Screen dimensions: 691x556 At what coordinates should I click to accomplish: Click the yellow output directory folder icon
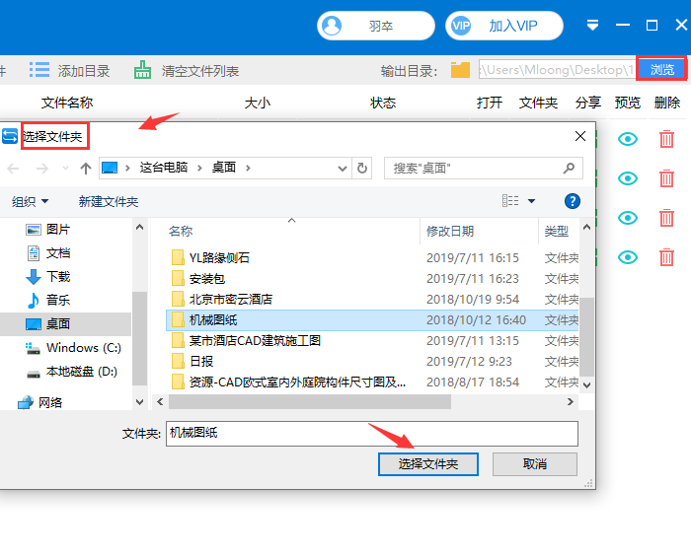460,70
